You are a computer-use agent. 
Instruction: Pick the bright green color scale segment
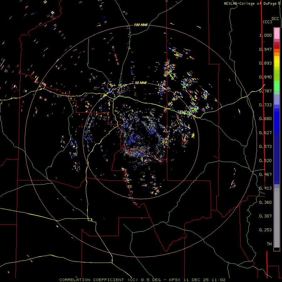277,86
